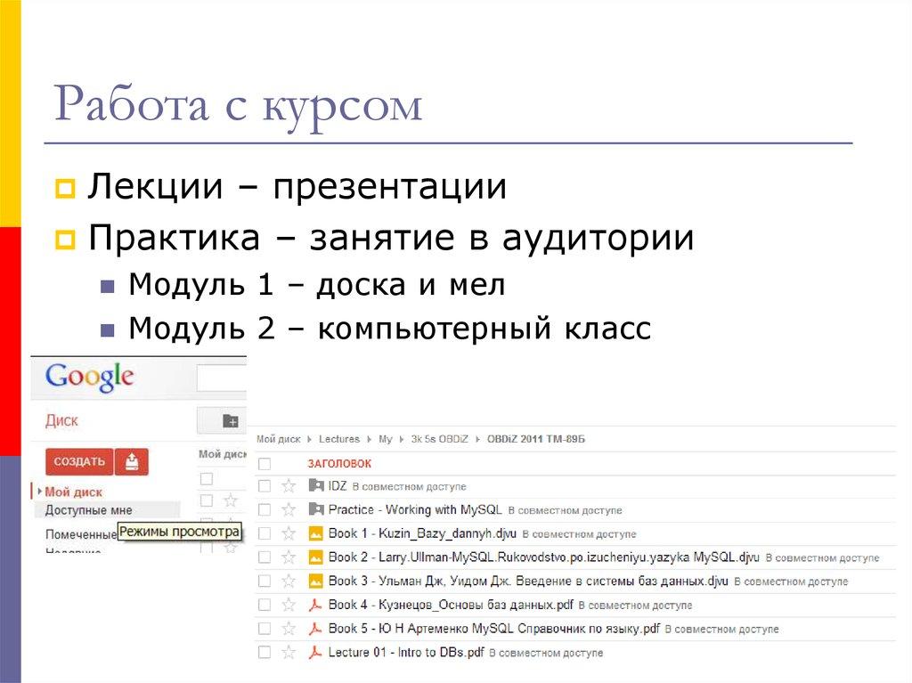Click the new folder icon with plus sign
Screen dimensions: 912x683
(232, 421)
